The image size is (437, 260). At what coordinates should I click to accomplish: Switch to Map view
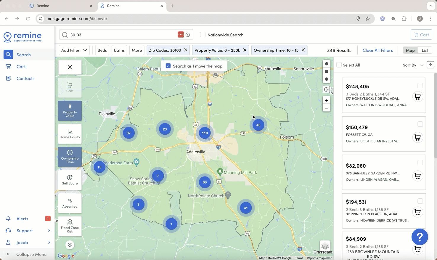(x=410, y=50)
